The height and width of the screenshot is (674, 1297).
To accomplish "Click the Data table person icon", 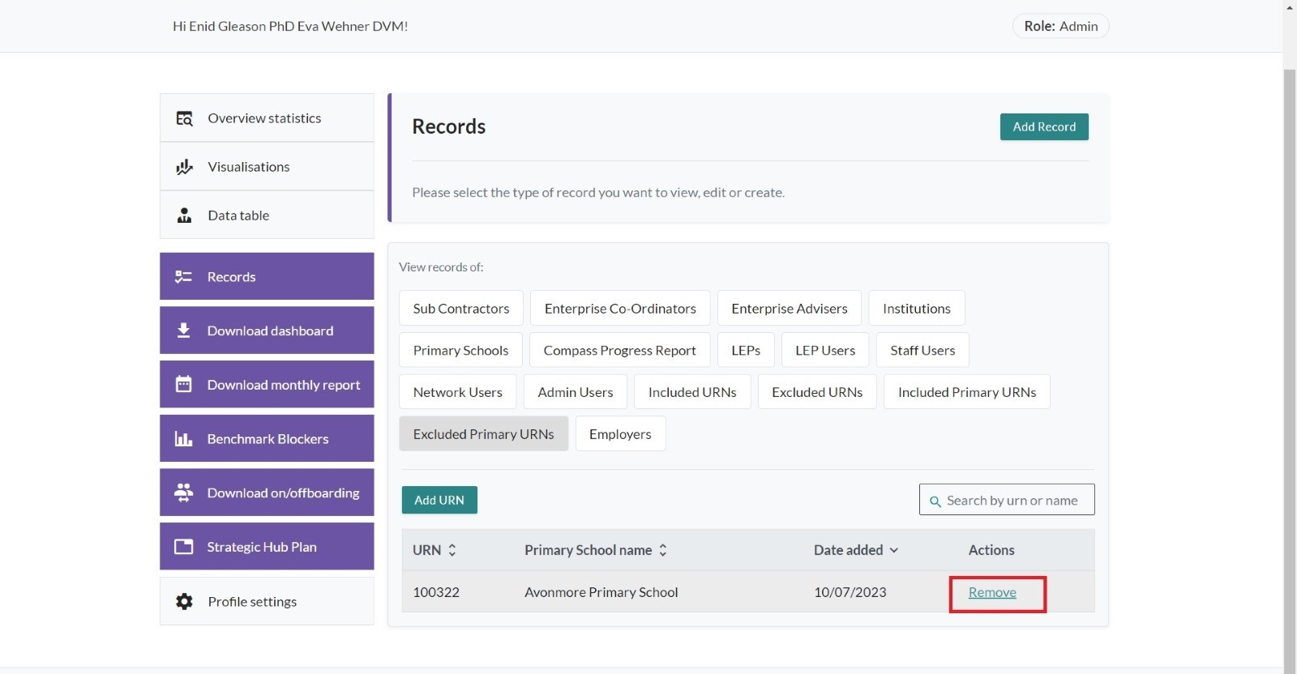I will coord(184,215).
